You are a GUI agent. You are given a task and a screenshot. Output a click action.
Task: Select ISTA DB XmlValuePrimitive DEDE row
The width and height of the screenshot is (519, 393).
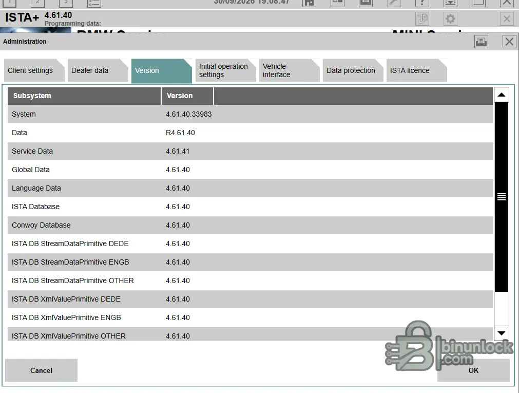click(250, 299)
